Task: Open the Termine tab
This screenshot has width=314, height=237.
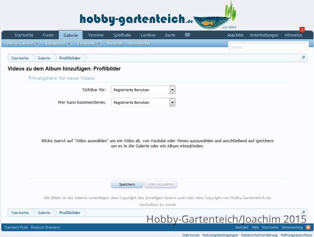Action: [x=96, y=35]
